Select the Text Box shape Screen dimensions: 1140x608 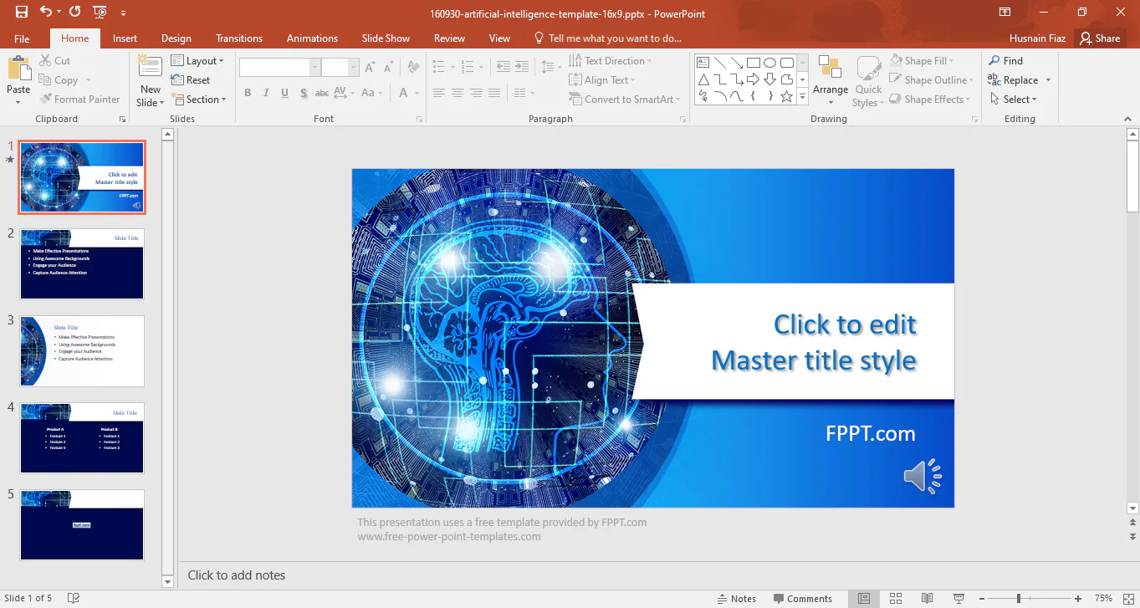703,63
